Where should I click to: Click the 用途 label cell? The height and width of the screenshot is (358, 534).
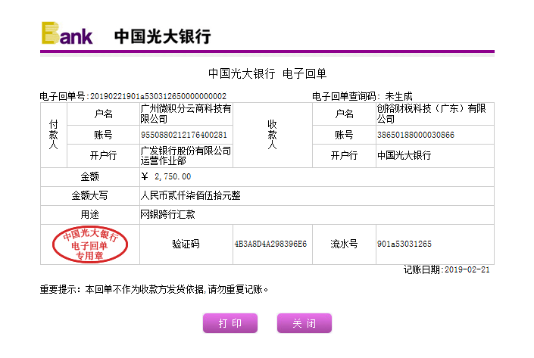tap(90, 214)
